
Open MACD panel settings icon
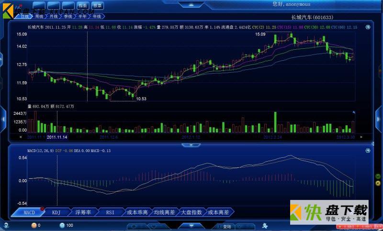pyautogui.click(x=368, y=151)
